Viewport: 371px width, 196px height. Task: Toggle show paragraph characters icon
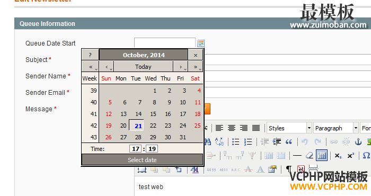(x=289, y=169)
